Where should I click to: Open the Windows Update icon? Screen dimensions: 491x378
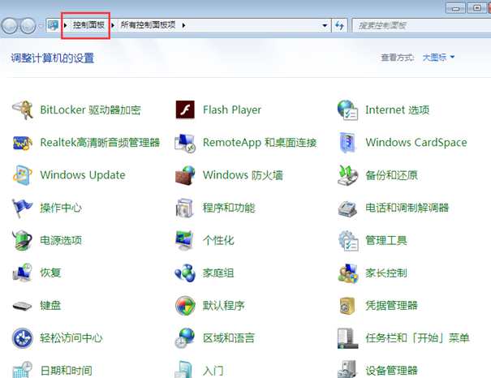click(x=23, y=175)
